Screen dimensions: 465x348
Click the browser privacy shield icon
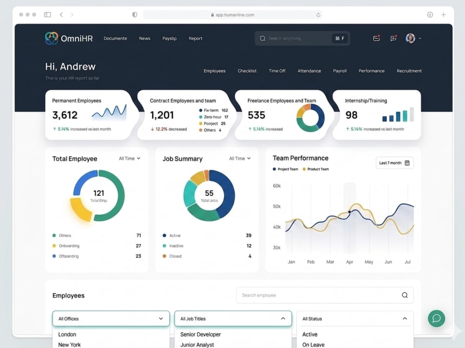(135, 15)
